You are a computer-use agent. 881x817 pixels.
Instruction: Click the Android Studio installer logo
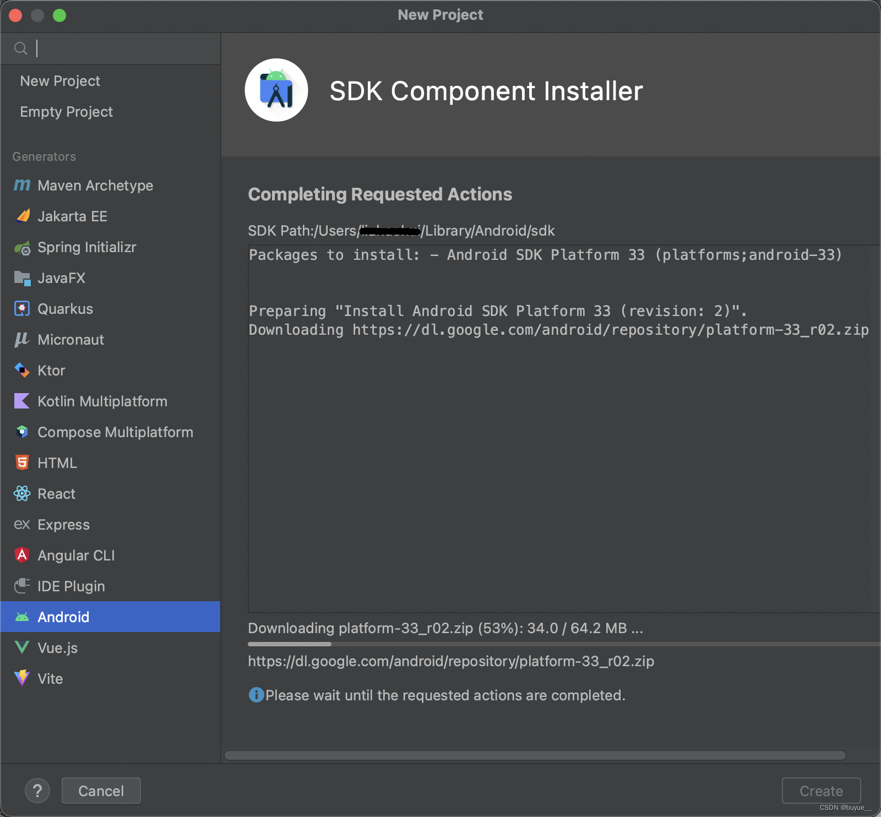(276, 90)
